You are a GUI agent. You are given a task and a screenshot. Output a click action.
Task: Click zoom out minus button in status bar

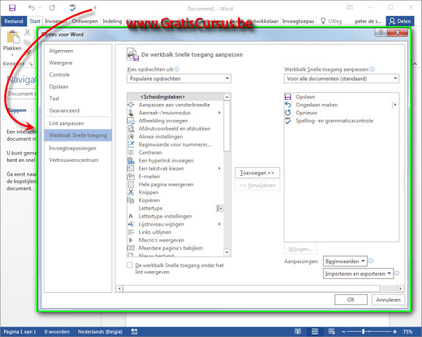[344, 332]
